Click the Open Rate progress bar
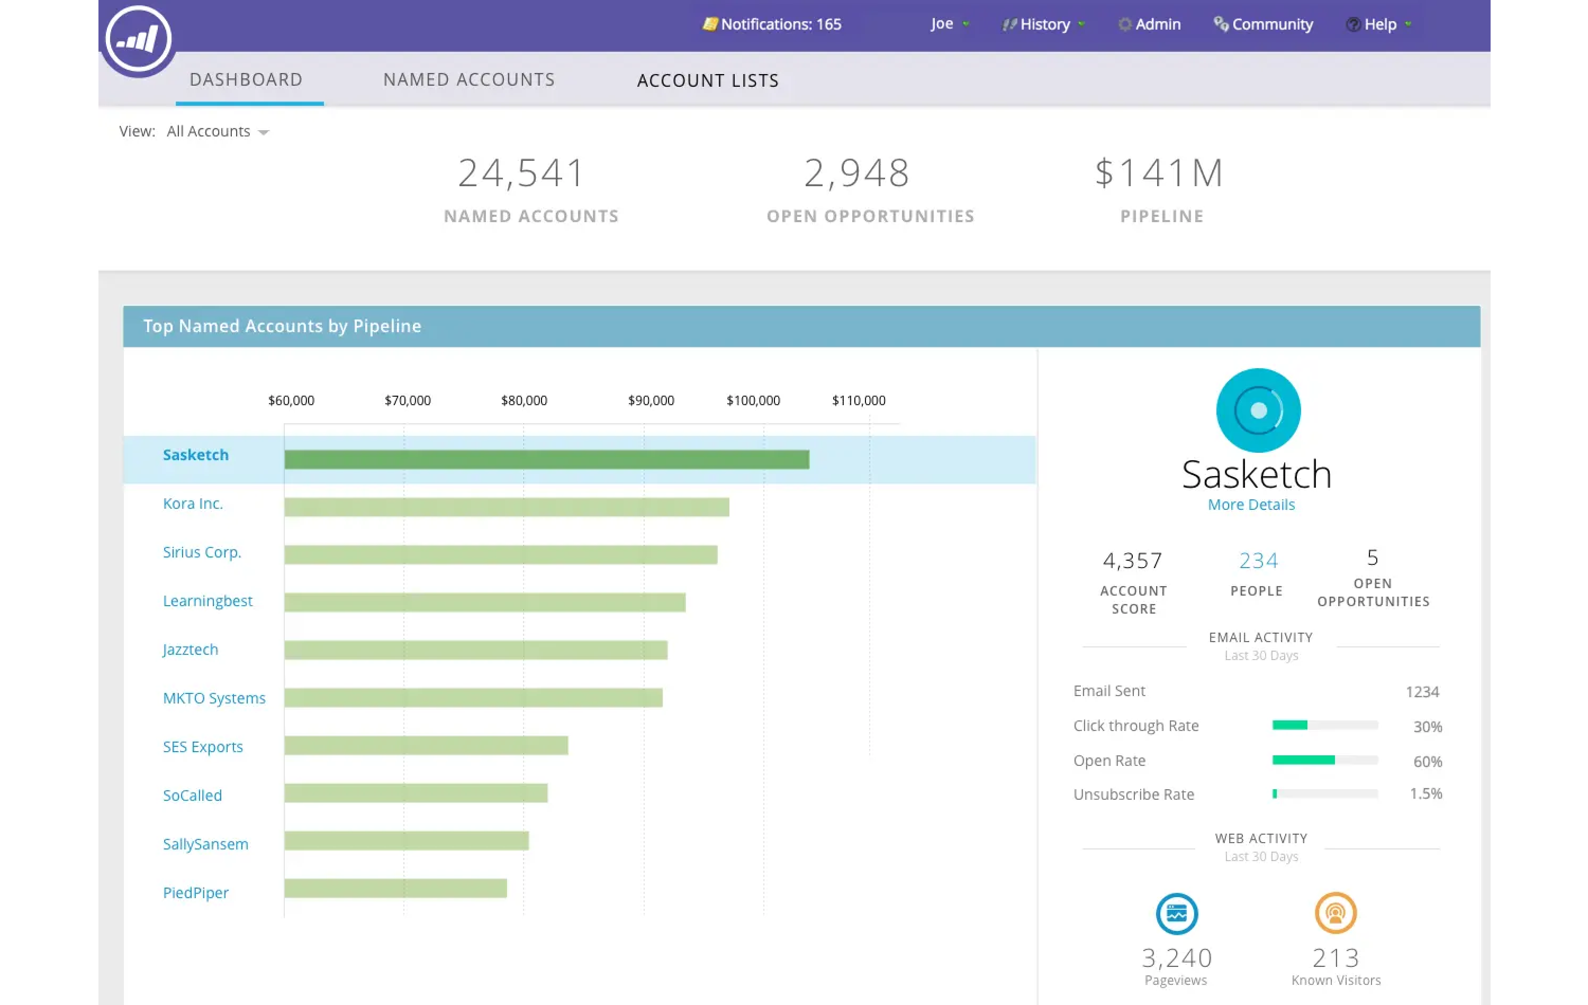 [1324, 760]
